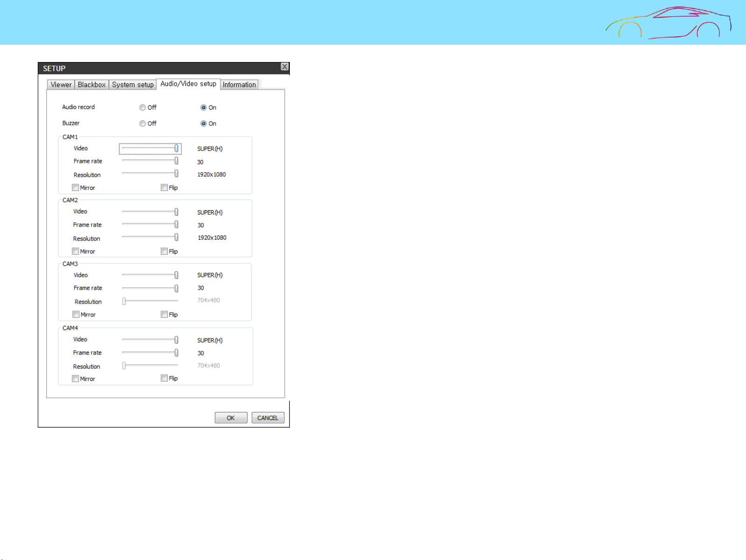Click the CAM1 SUPER(H) video value

[210, 149]
